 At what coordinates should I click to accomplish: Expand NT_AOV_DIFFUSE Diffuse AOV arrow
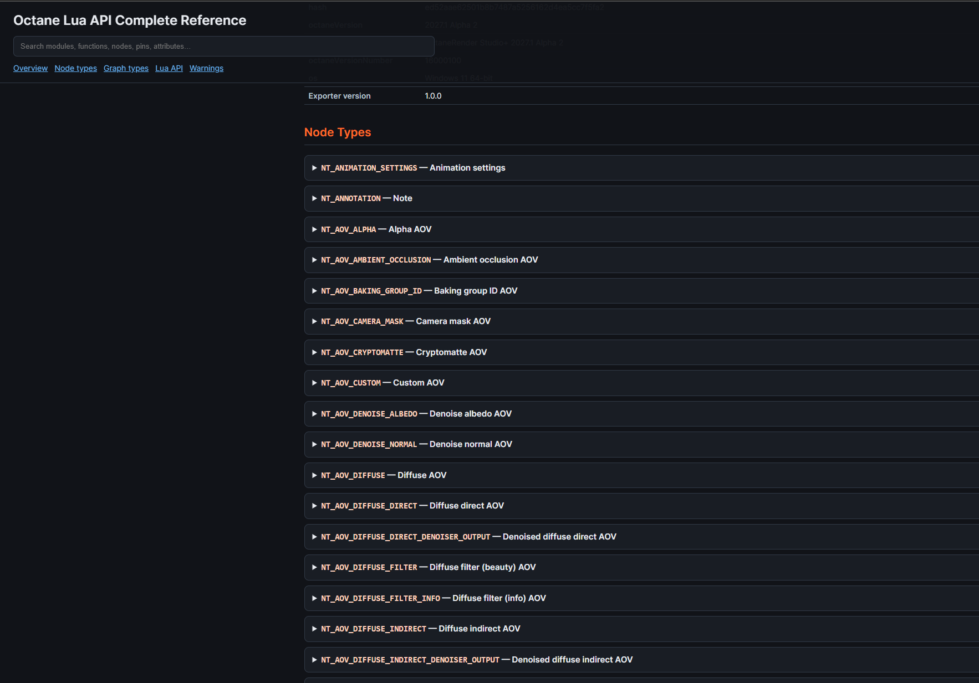tap(314, 475)
